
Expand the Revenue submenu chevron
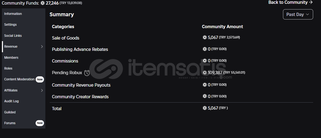click(42, 47)
